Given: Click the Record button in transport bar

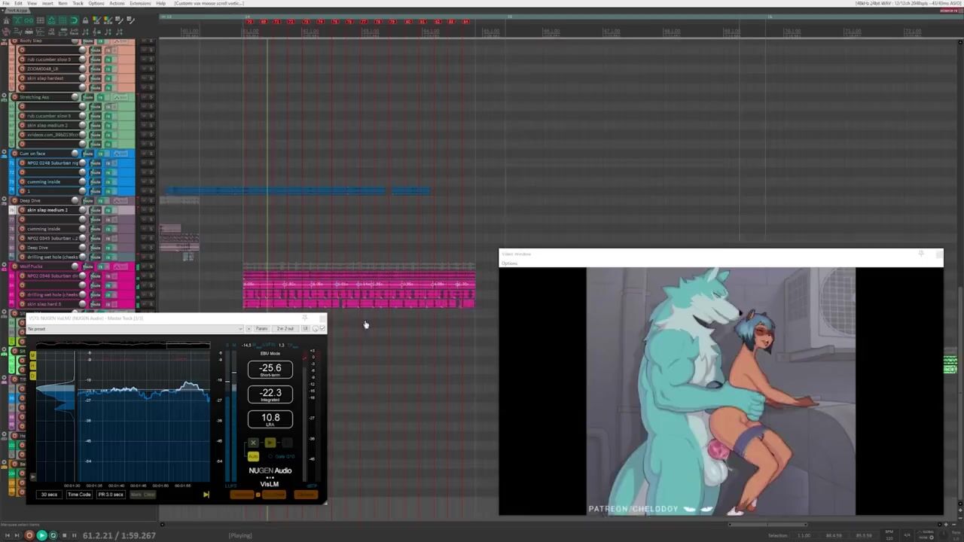Looking at the screenshot, I should [x=29, y=535].
